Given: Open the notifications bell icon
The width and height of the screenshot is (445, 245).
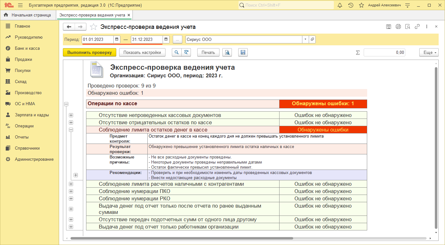Looking at the screenshot, I should pyautogui.click(x=340, y=5).
